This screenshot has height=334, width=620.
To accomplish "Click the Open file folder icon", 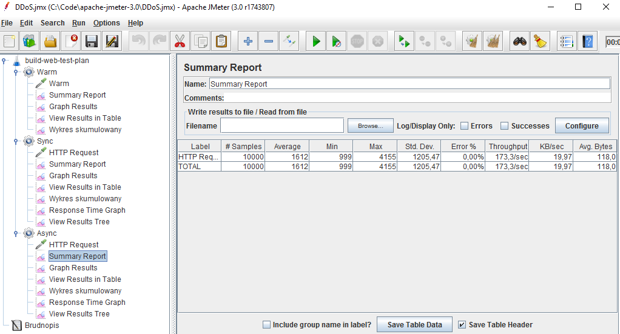I will coord(50,41).
